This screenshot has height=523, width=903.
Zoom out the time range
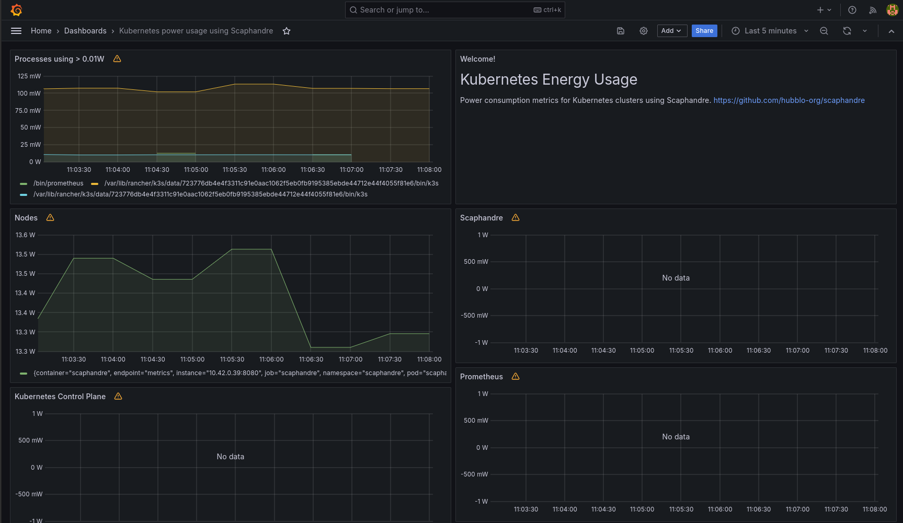tap(824, 31)
